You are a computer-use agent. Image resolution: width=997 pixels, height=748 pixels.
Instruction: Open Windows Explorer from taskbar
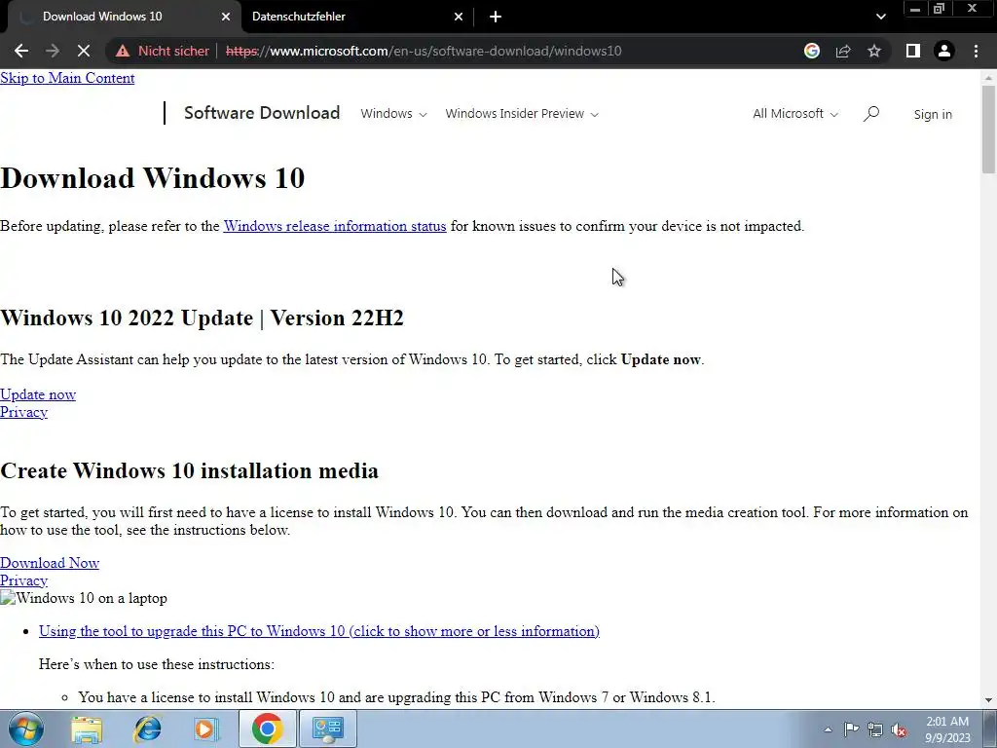pyautogui.click(x=87, y=729)
